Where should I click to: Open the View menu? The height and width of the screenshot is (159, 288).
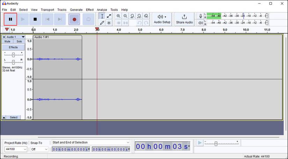(x=34, y=10)
